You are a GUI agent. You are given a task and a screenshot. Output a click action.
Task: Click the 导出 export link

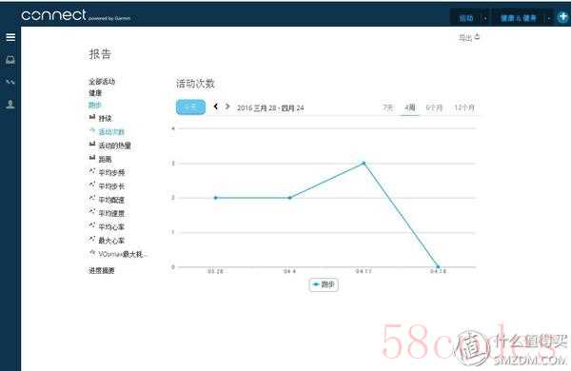(x=465, y=37)
